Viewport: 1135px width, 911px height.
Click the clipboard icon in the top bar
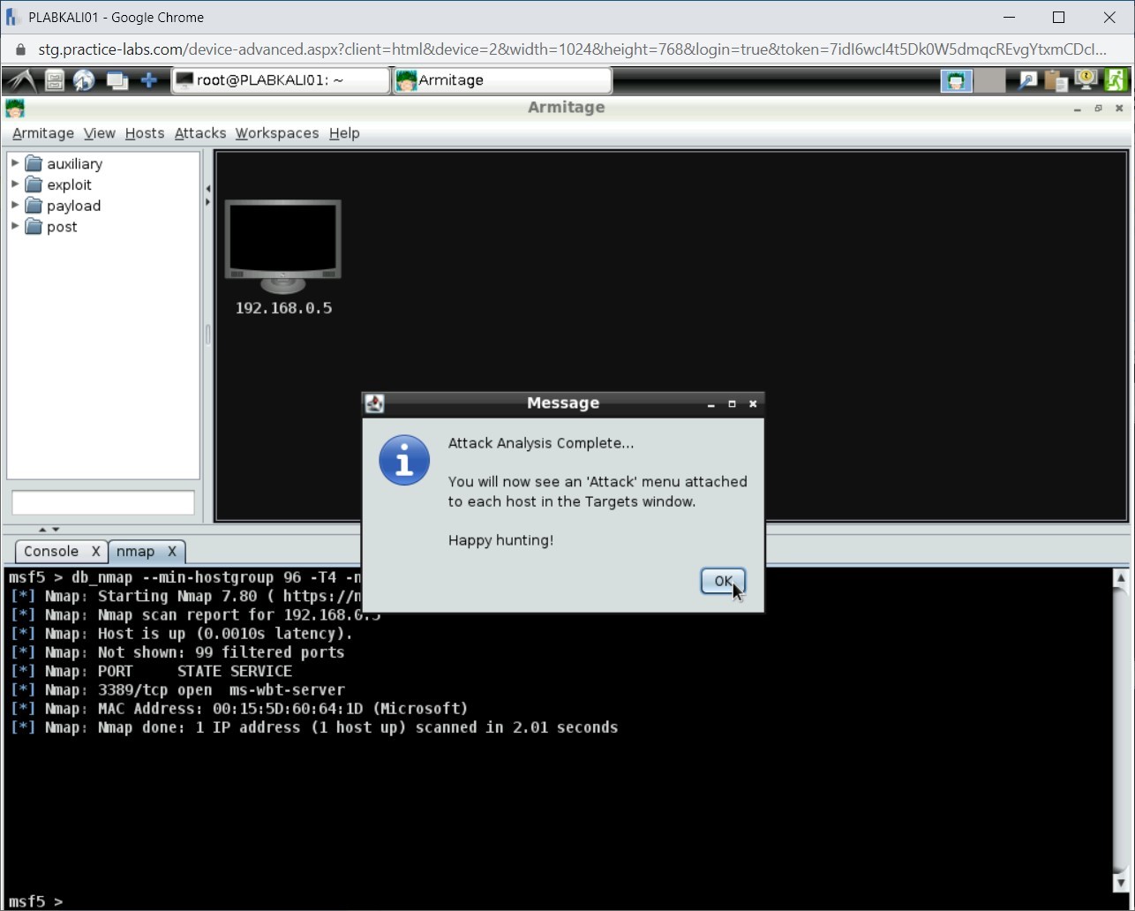click(1056, 80)
